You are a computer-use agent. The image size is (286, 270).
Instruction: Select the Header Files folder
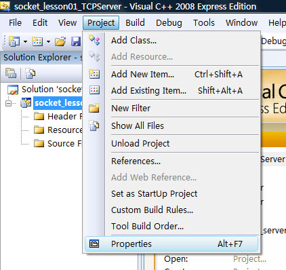point(64,117)
